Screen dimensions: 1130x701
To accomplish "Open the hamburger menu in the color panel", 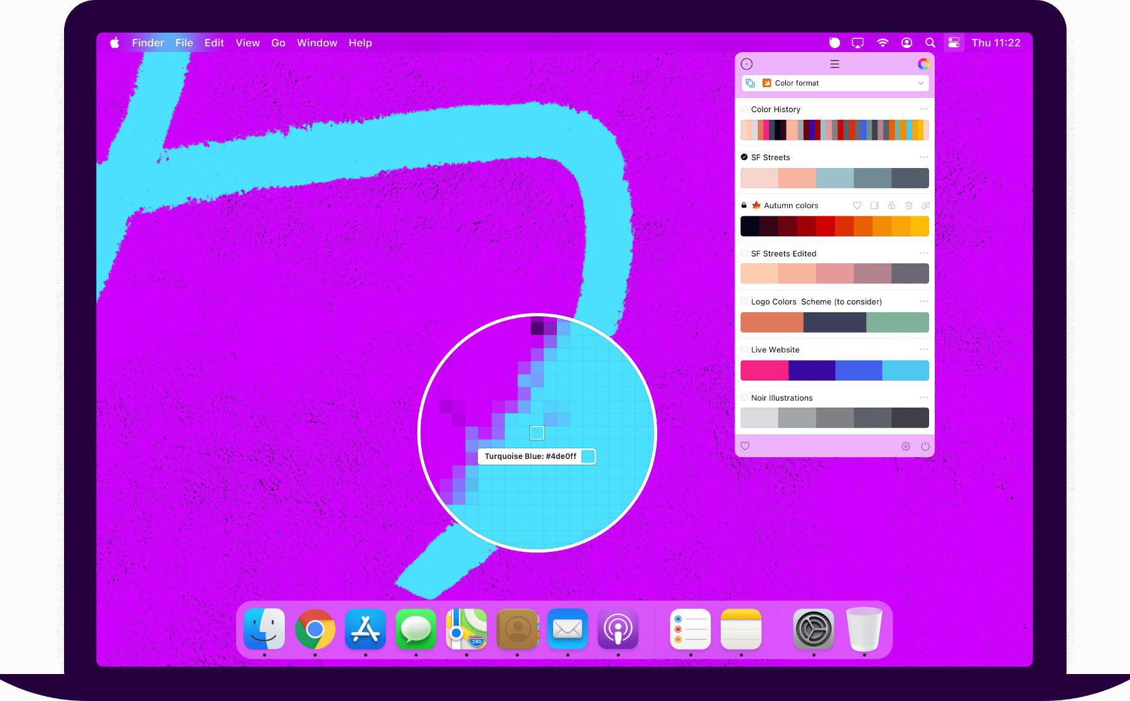I will tap(834, 64).
